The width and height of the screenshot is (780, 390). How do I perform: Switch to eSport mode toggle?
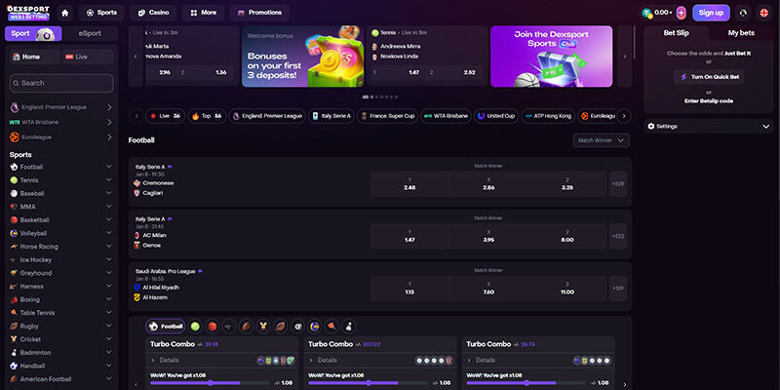90,34
